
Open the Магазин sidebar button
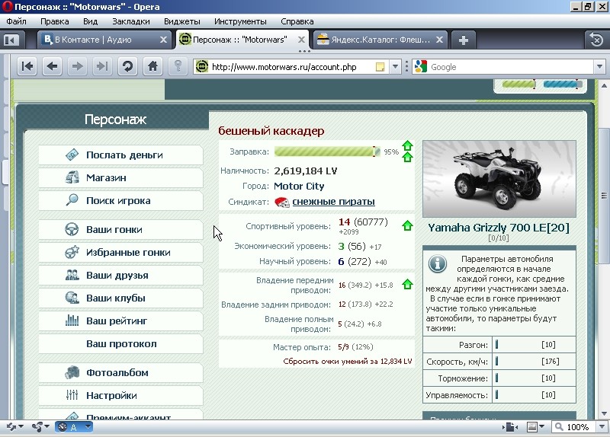(x=121, y=178)
